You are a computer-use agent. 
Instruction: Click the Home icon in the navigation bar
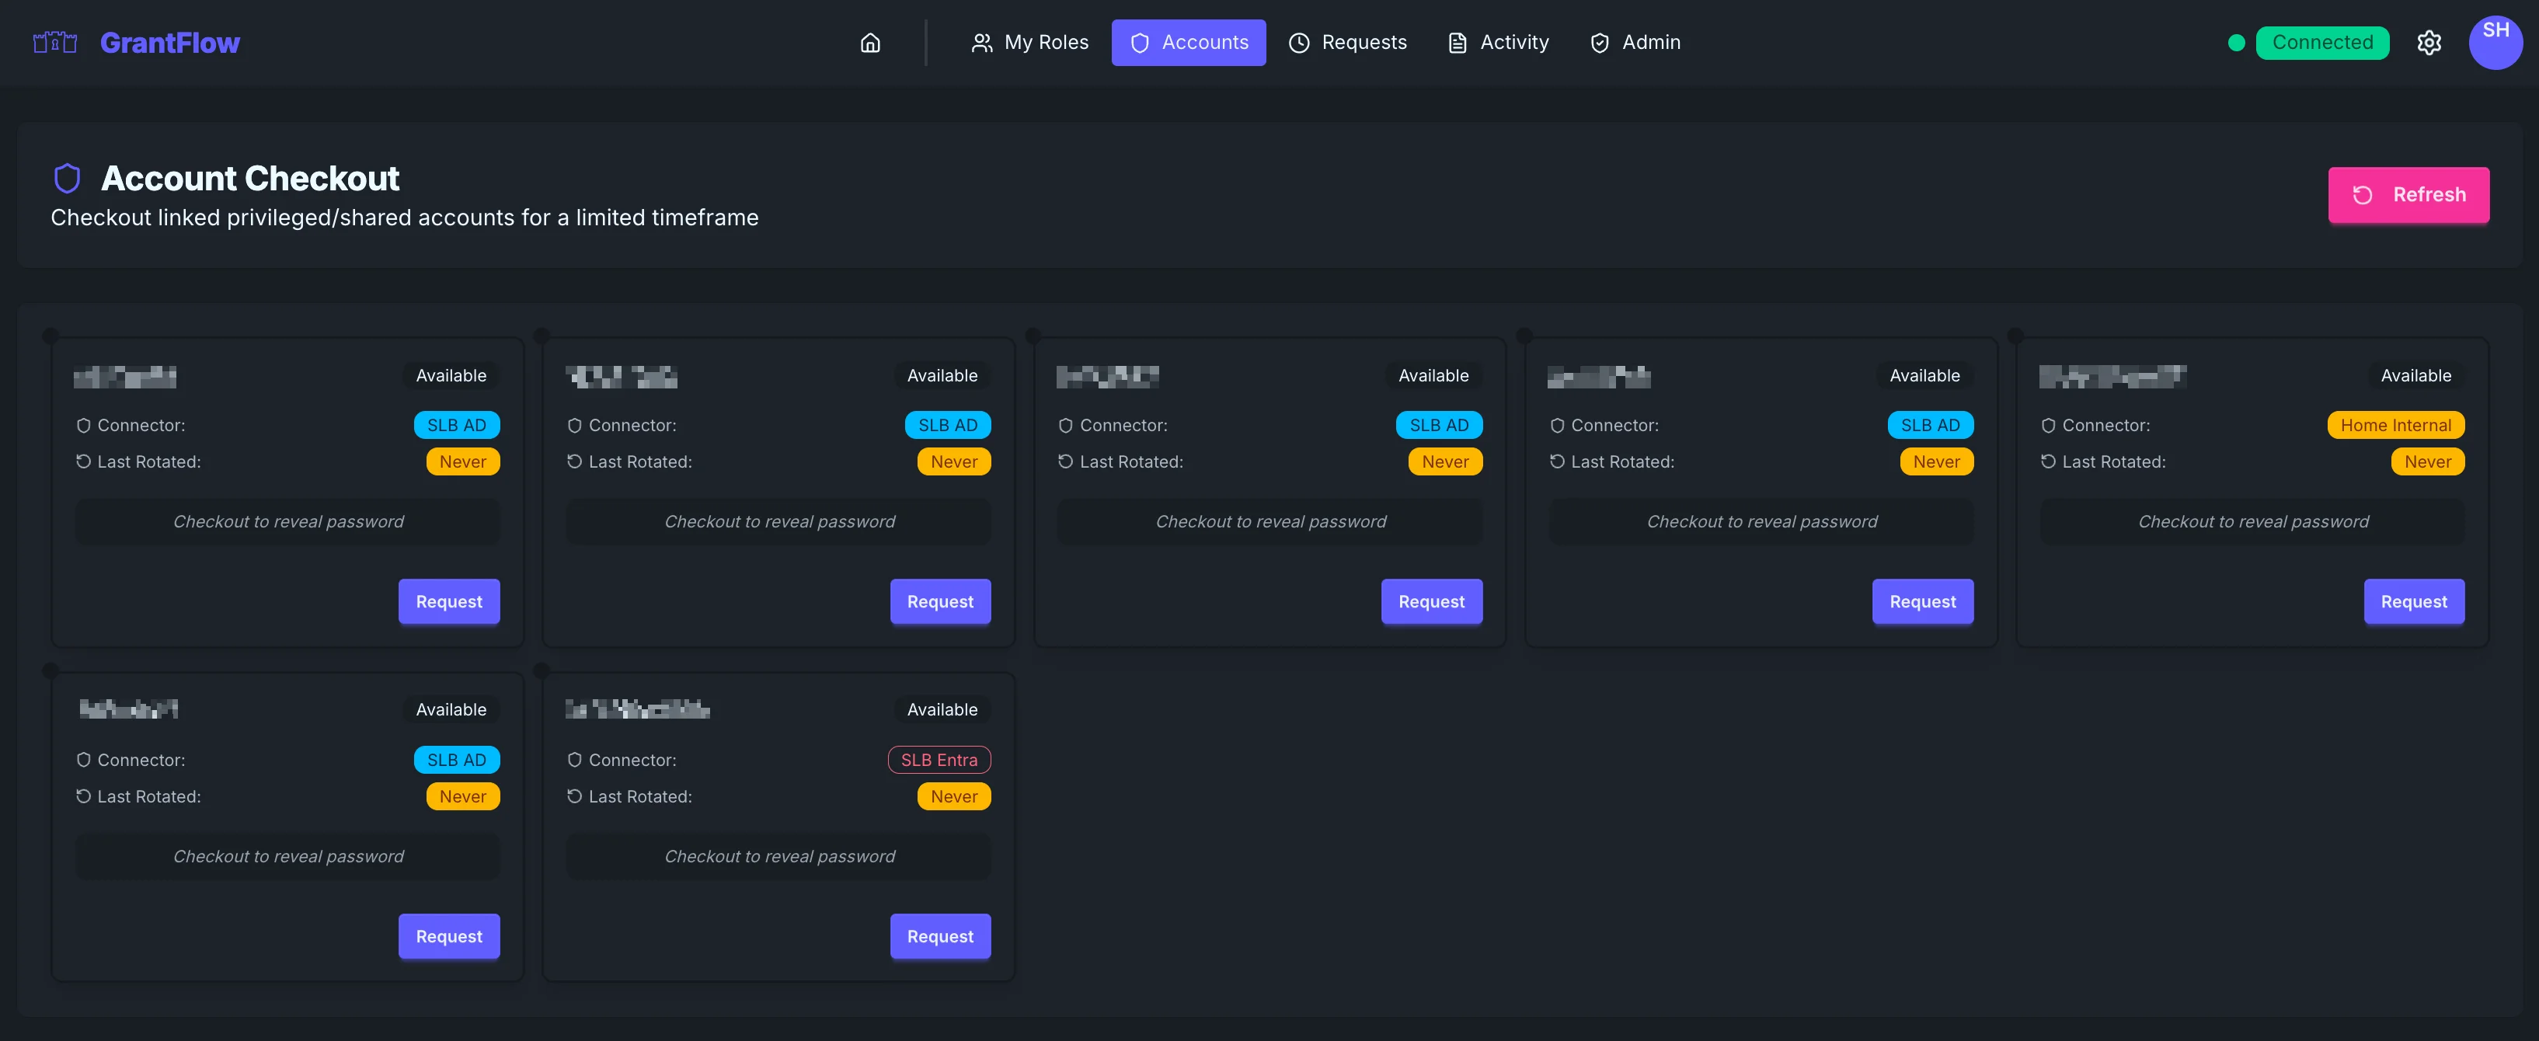coord(870,43)
